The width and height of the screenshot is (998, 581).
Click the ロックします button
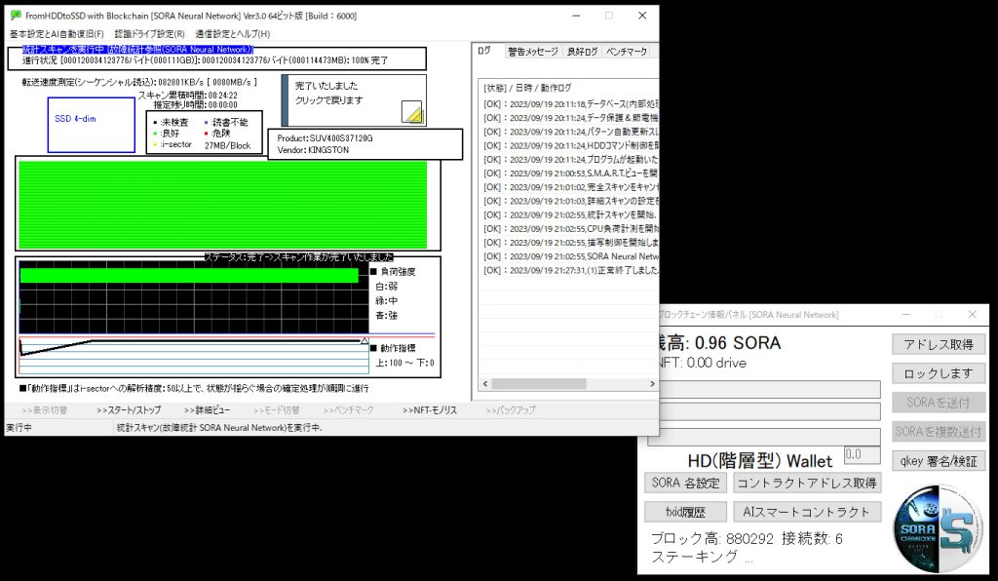click(939, 373)
